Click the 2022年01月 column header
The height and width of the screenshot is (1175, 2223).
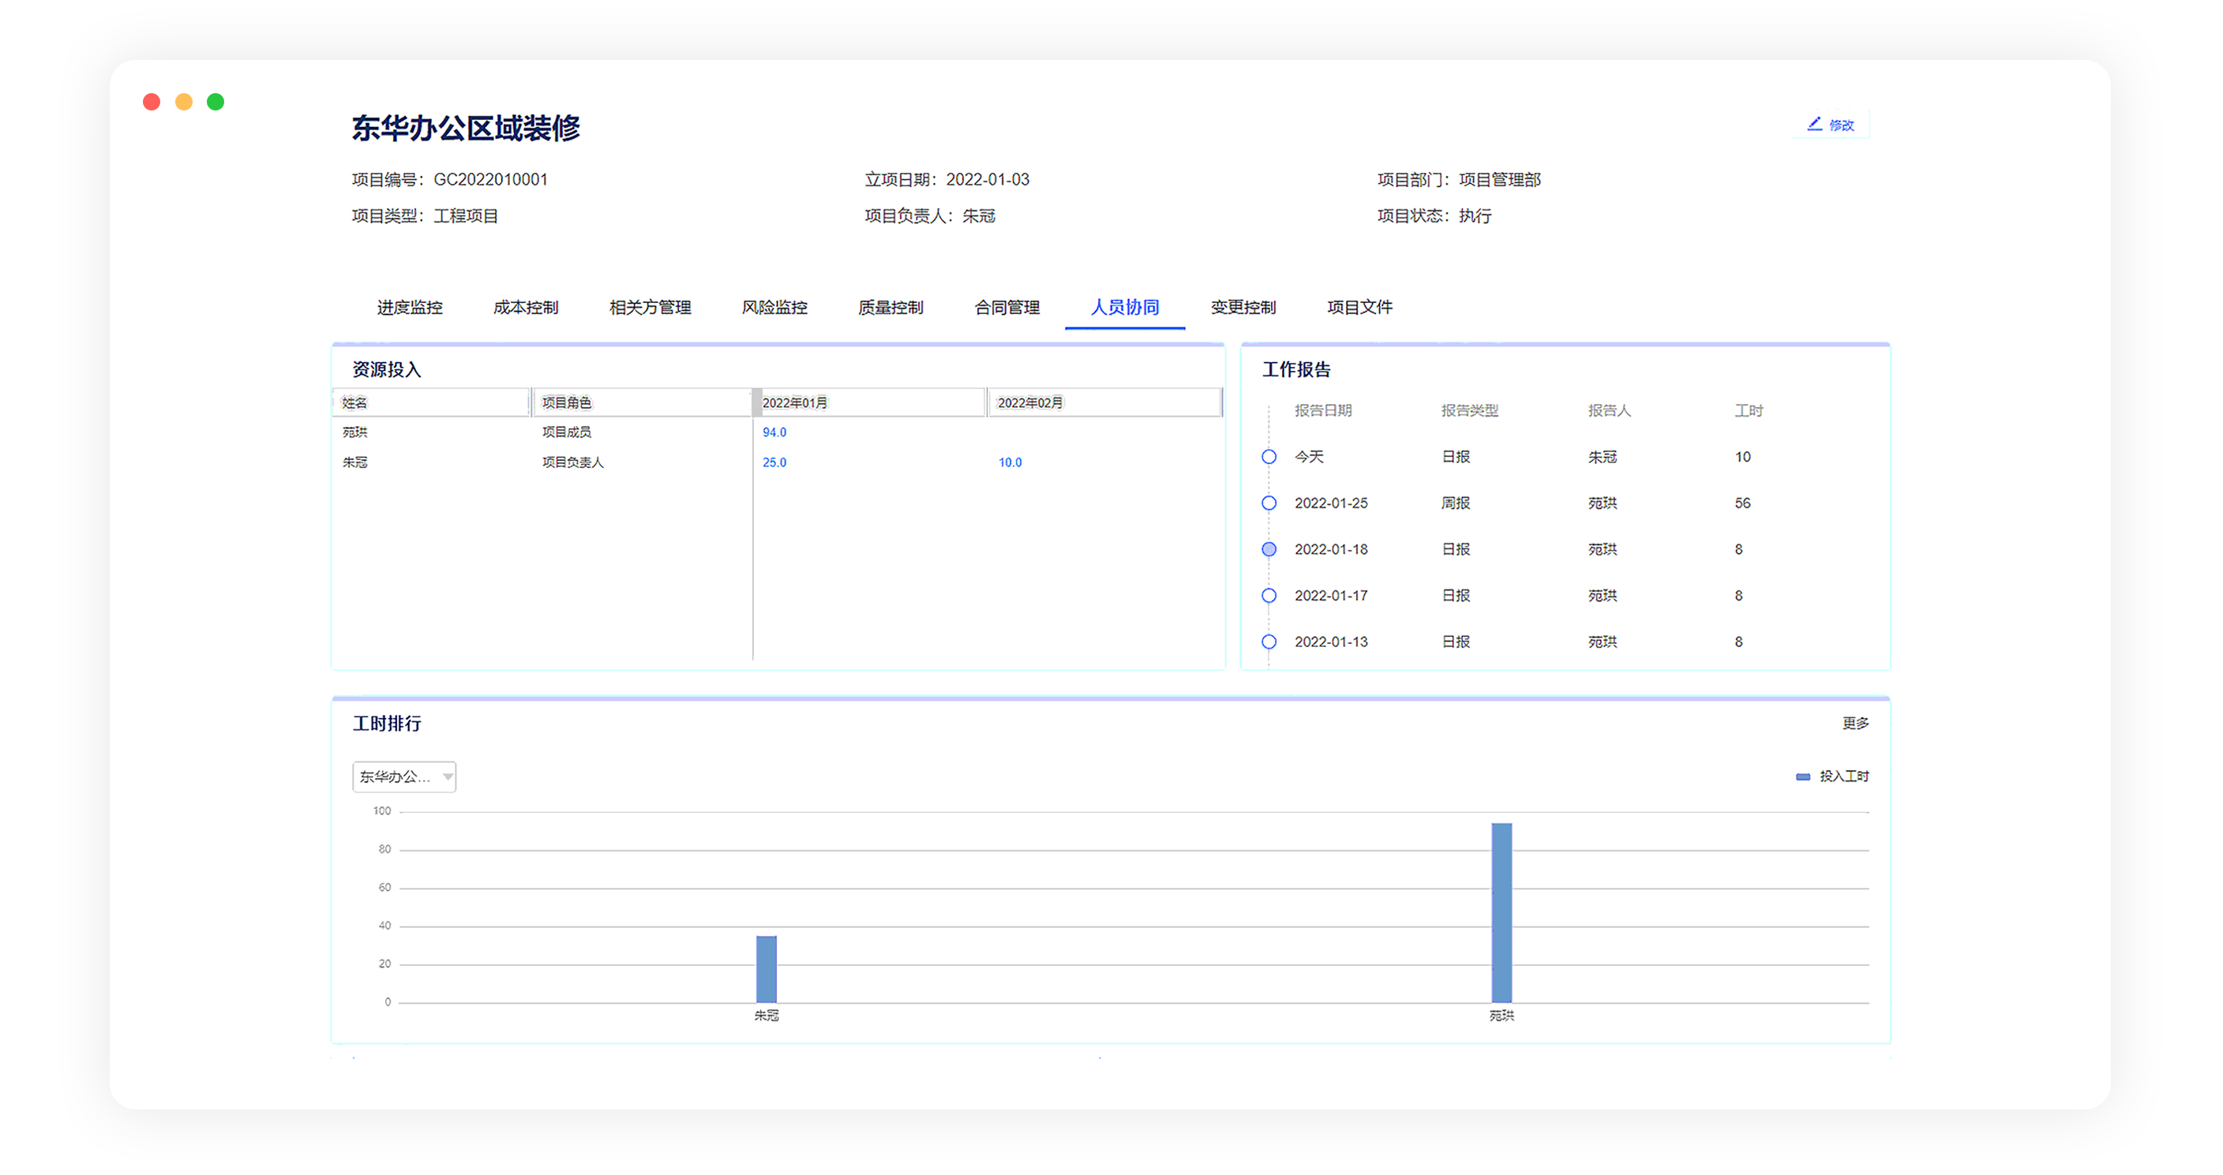coord(794,403)
